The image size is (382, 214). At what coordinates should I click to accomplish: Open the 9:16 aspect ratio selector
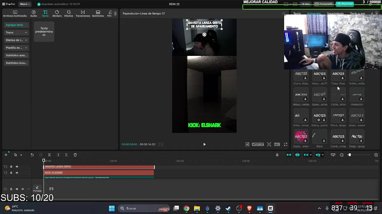[277, 144]
